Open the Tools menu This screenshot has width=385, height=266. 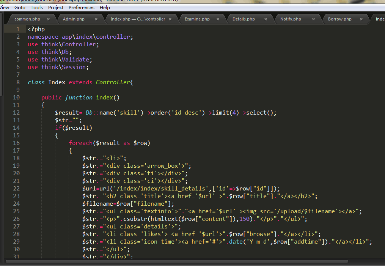pyautogui.click(x=37, y=7)
